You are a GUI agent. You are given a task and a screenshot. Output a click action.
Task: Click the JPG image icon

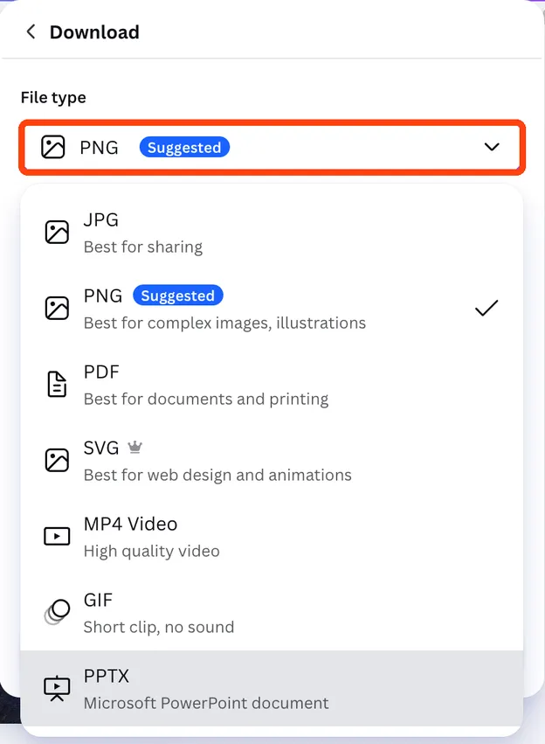click(57, 232)
